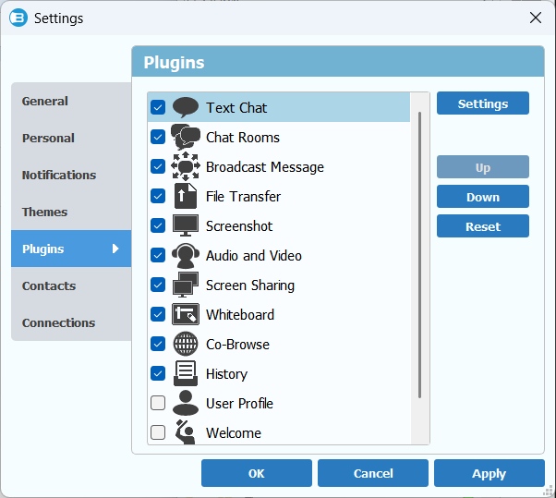Select the History plugin icon
Image resolution: width=556 pixels, height=498 pixels.
coord(185,373)
